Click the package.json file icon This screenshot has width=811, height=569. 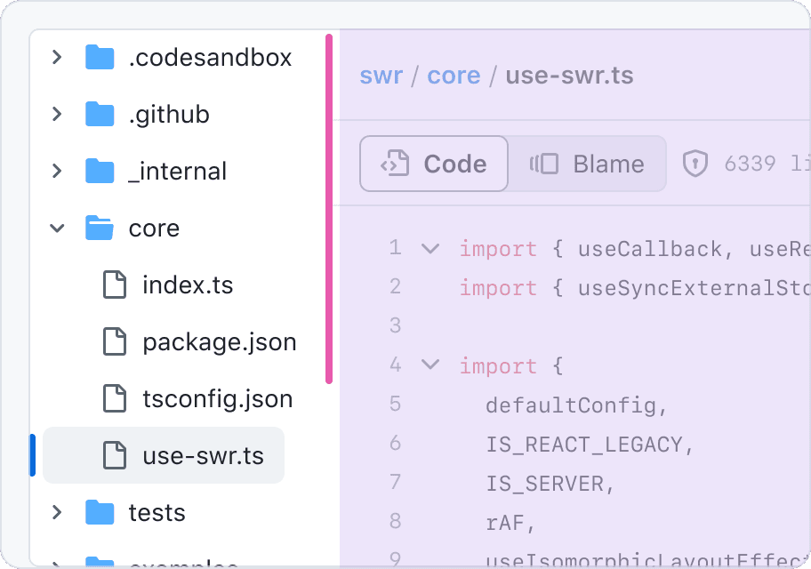coord(115,342)
